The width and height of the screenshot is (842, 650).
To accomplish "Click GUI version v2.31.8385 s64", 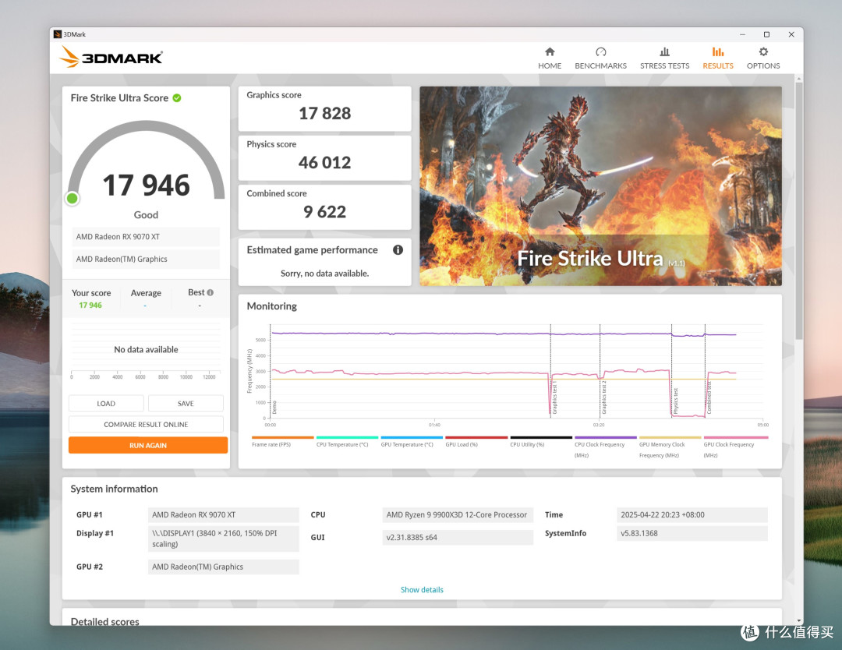I will (x=458, y=537).
